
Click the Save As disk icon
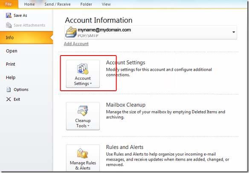tap(9, 15)
